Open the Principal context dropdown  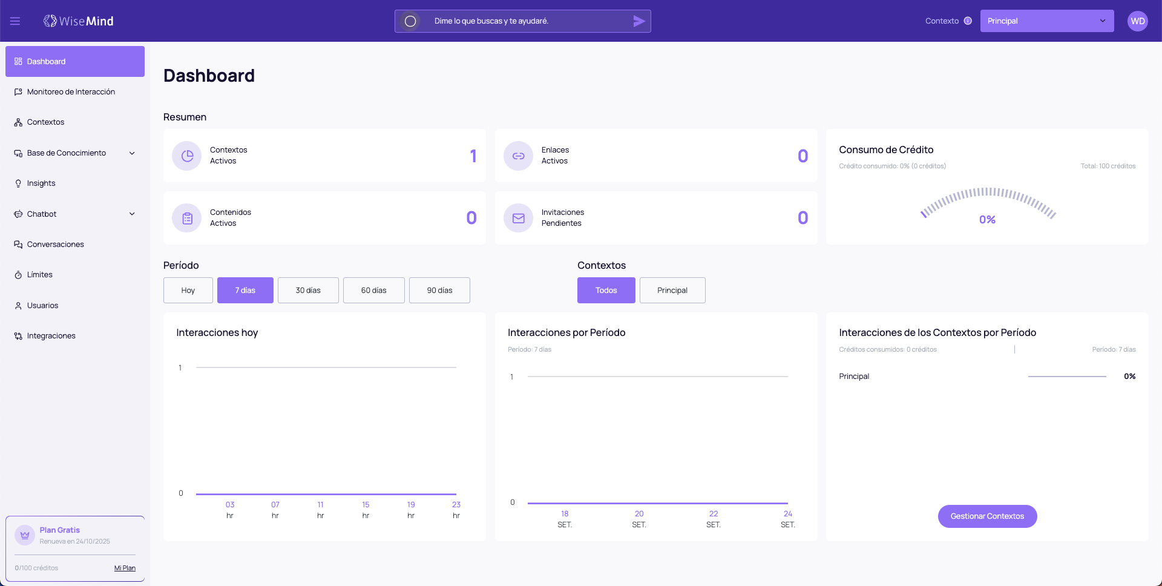[x=1046, y=21]
